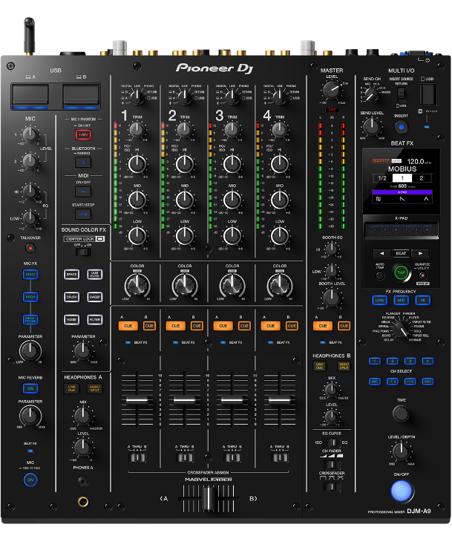Select FX Frequency MID band
The height and width of the screenshot is (542, 452).
402,300
